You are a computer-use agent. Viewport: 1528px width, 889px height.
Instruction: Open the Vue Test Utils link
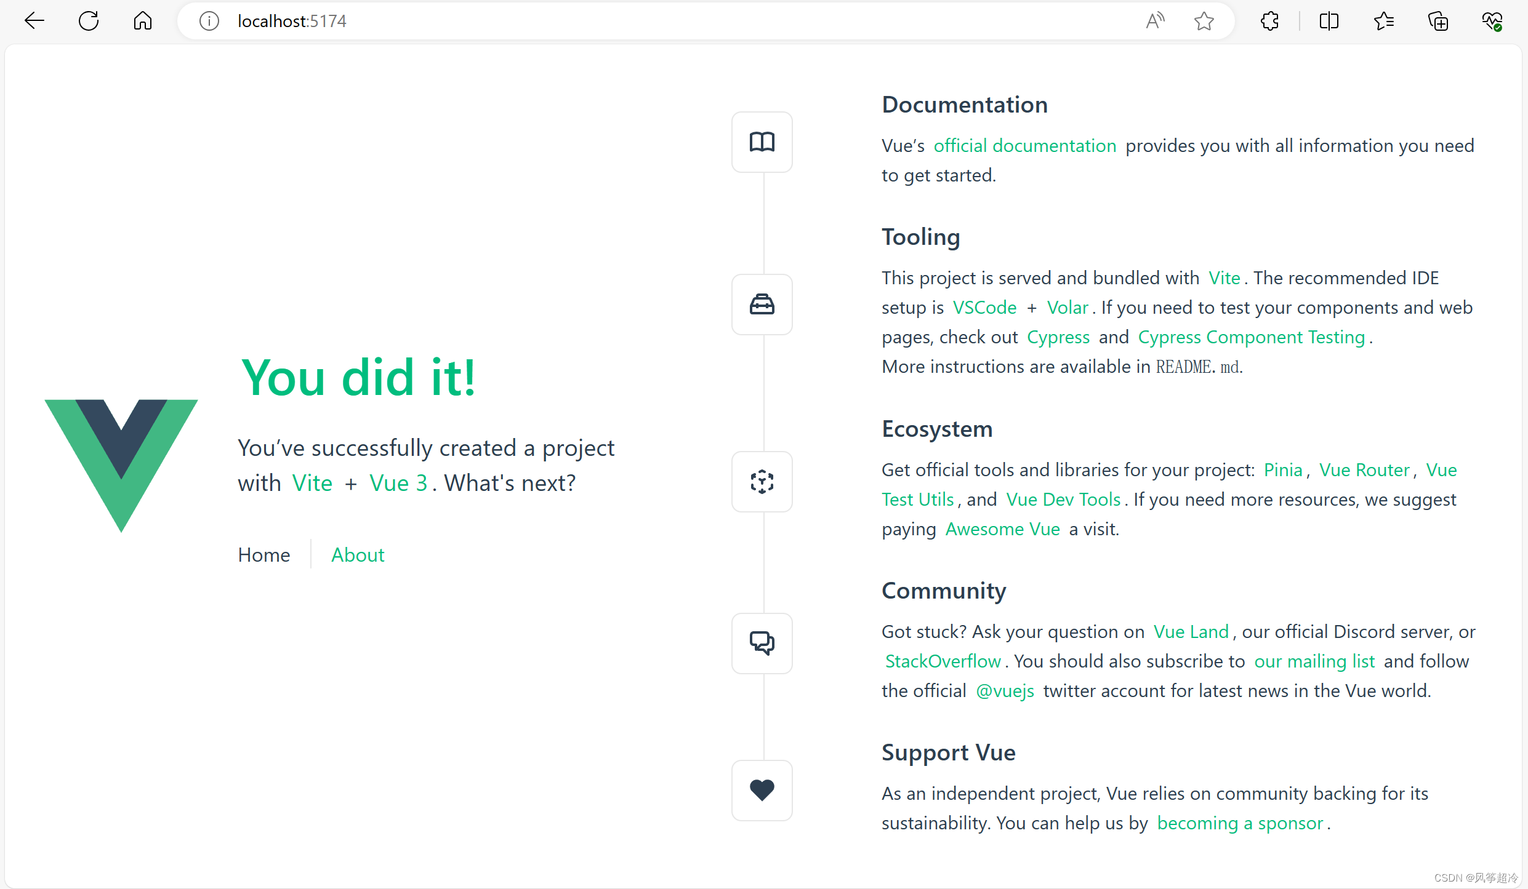point(918,500)
